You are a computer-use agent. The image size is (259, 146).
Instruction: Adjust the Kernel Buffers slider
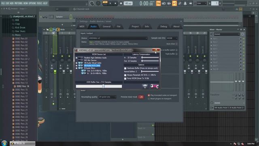pyautogui.click(x=150, y=71)
